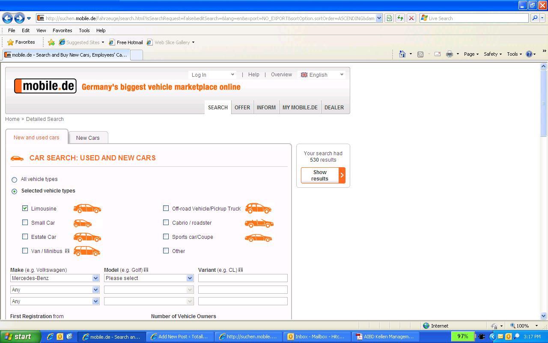Click the info icon beside Variant label
The image size is (548, 343).
[x=241, y=270]
